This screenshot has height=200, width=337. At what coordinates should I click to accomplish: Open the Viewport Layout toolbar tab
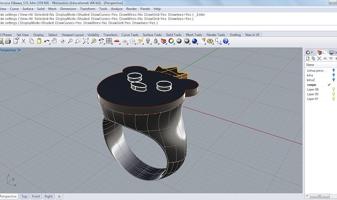tap(72, 35)
